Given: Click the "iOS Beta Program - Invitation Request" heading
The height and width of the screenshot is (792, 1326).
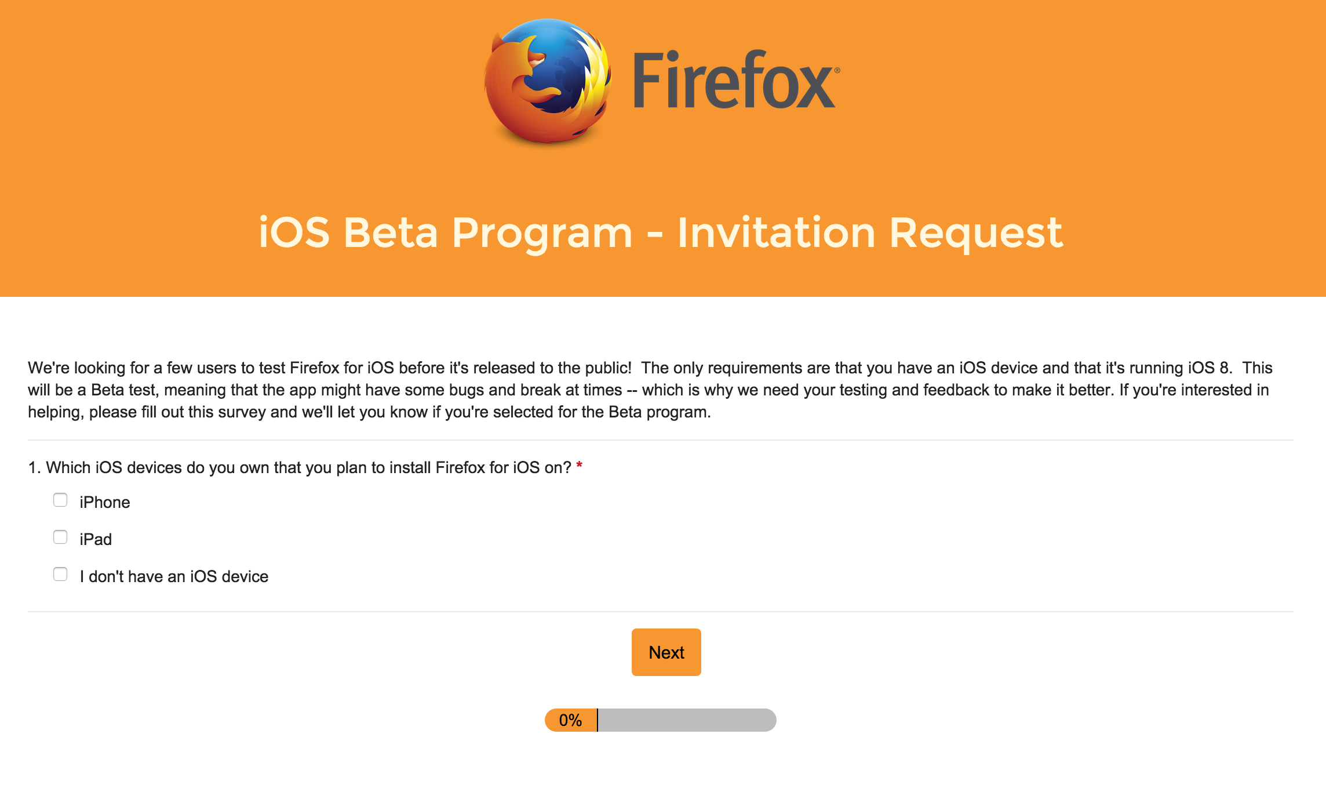Looking at the screenshot, I should [x=661, y=233].
